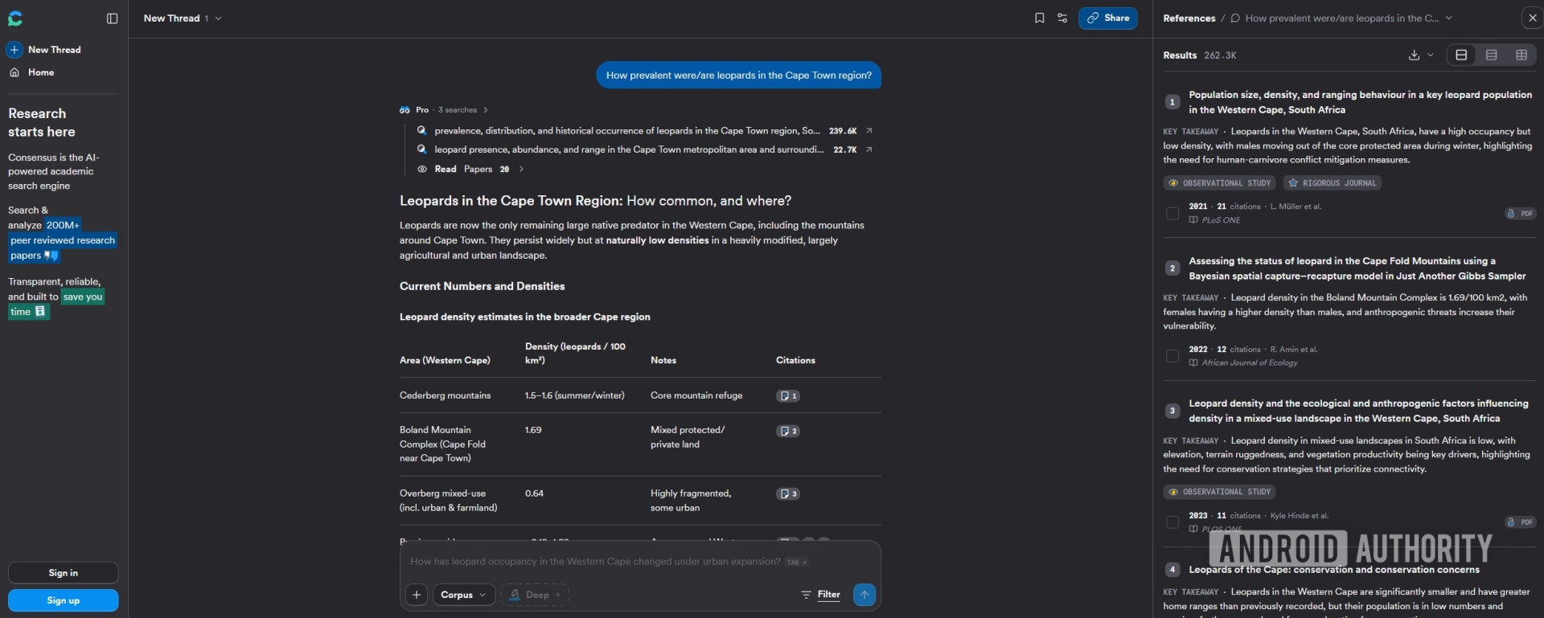Open paper on leopard density in mixed-use landscape
Screen dimensions: 1544x618
(x=1358, y=411)
